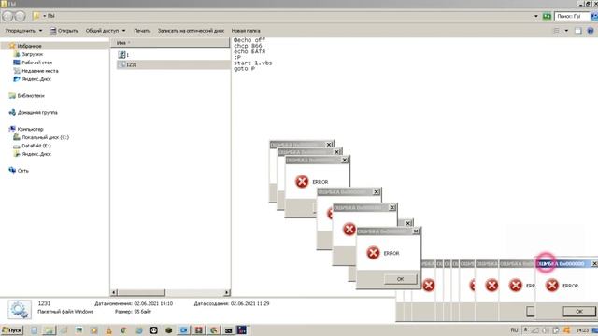Select Библиотеки in the navigation pane

tap(31, 95)
